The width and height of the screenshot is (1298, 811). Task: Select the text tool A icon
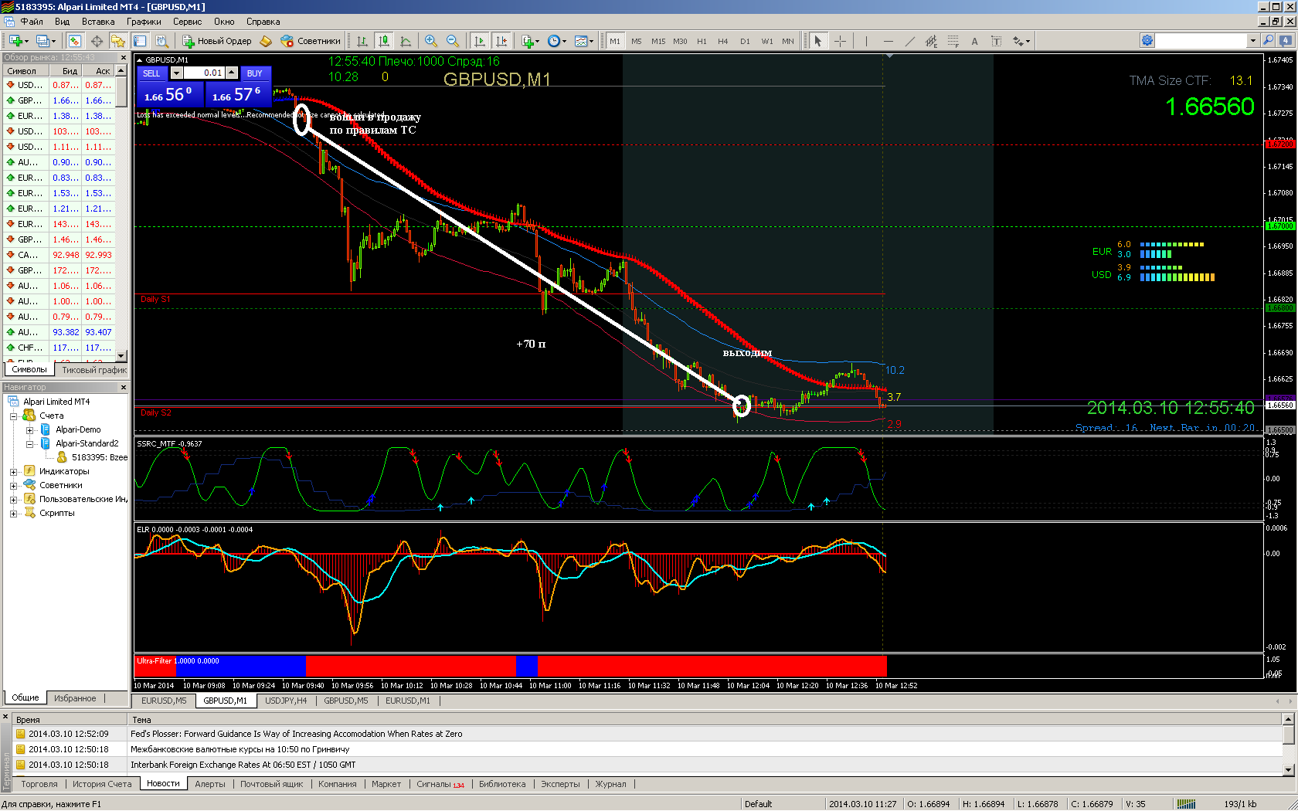click(974, 41)
